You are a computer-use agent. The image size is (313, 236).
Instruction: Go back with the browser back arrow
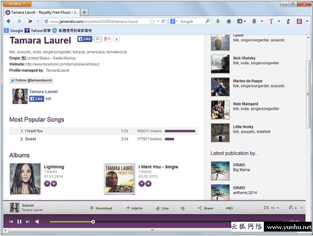tap(9, 21)
